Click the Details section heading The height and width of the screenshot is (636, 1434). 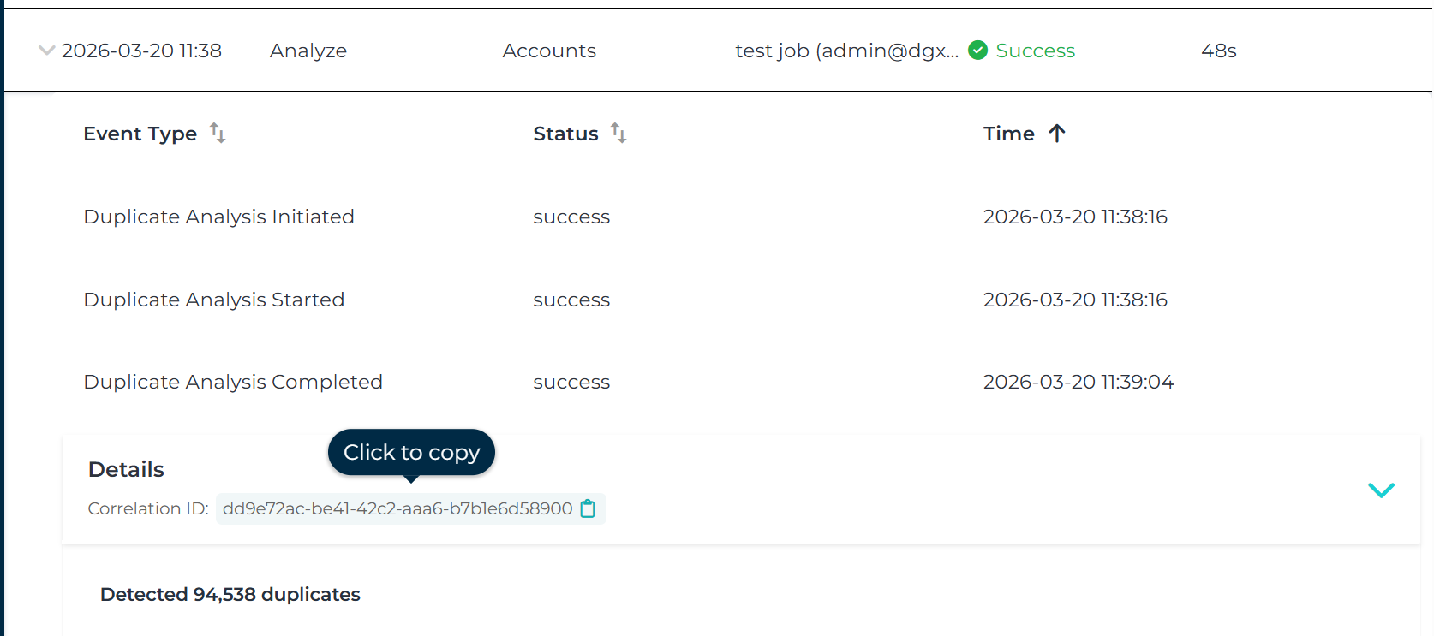click(126, 469)
